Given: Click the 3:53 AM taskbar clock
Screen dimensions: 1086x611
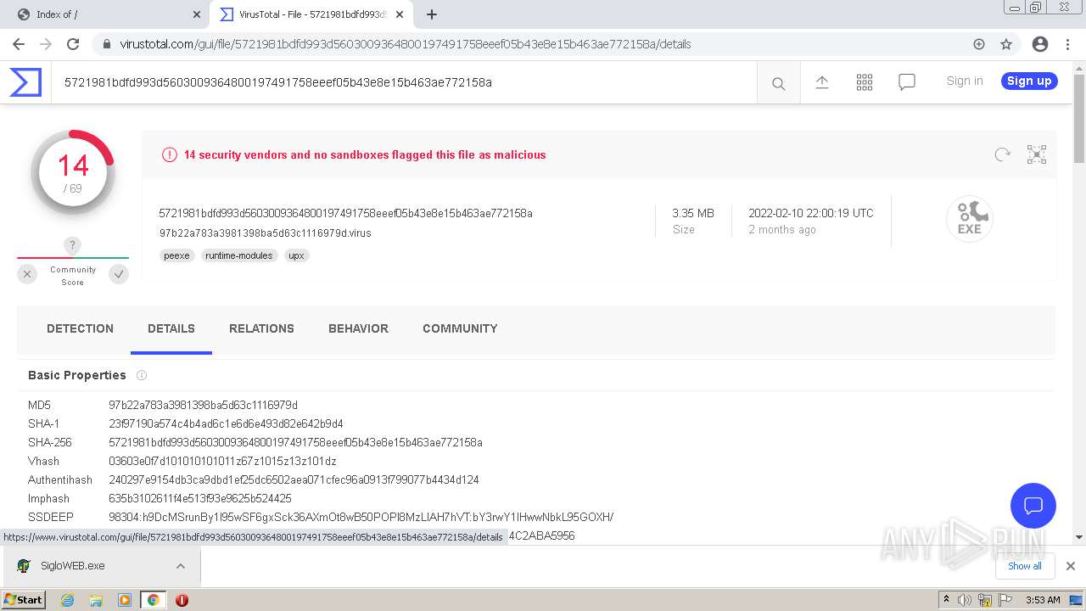Looking at the screenshot, I should point(1043,600).
